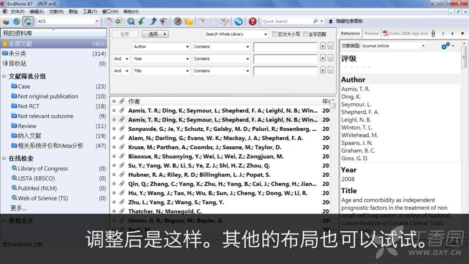Open the 文件(F) menu
The width and height of the screenshot is (469, 264).
click(17, 12)
